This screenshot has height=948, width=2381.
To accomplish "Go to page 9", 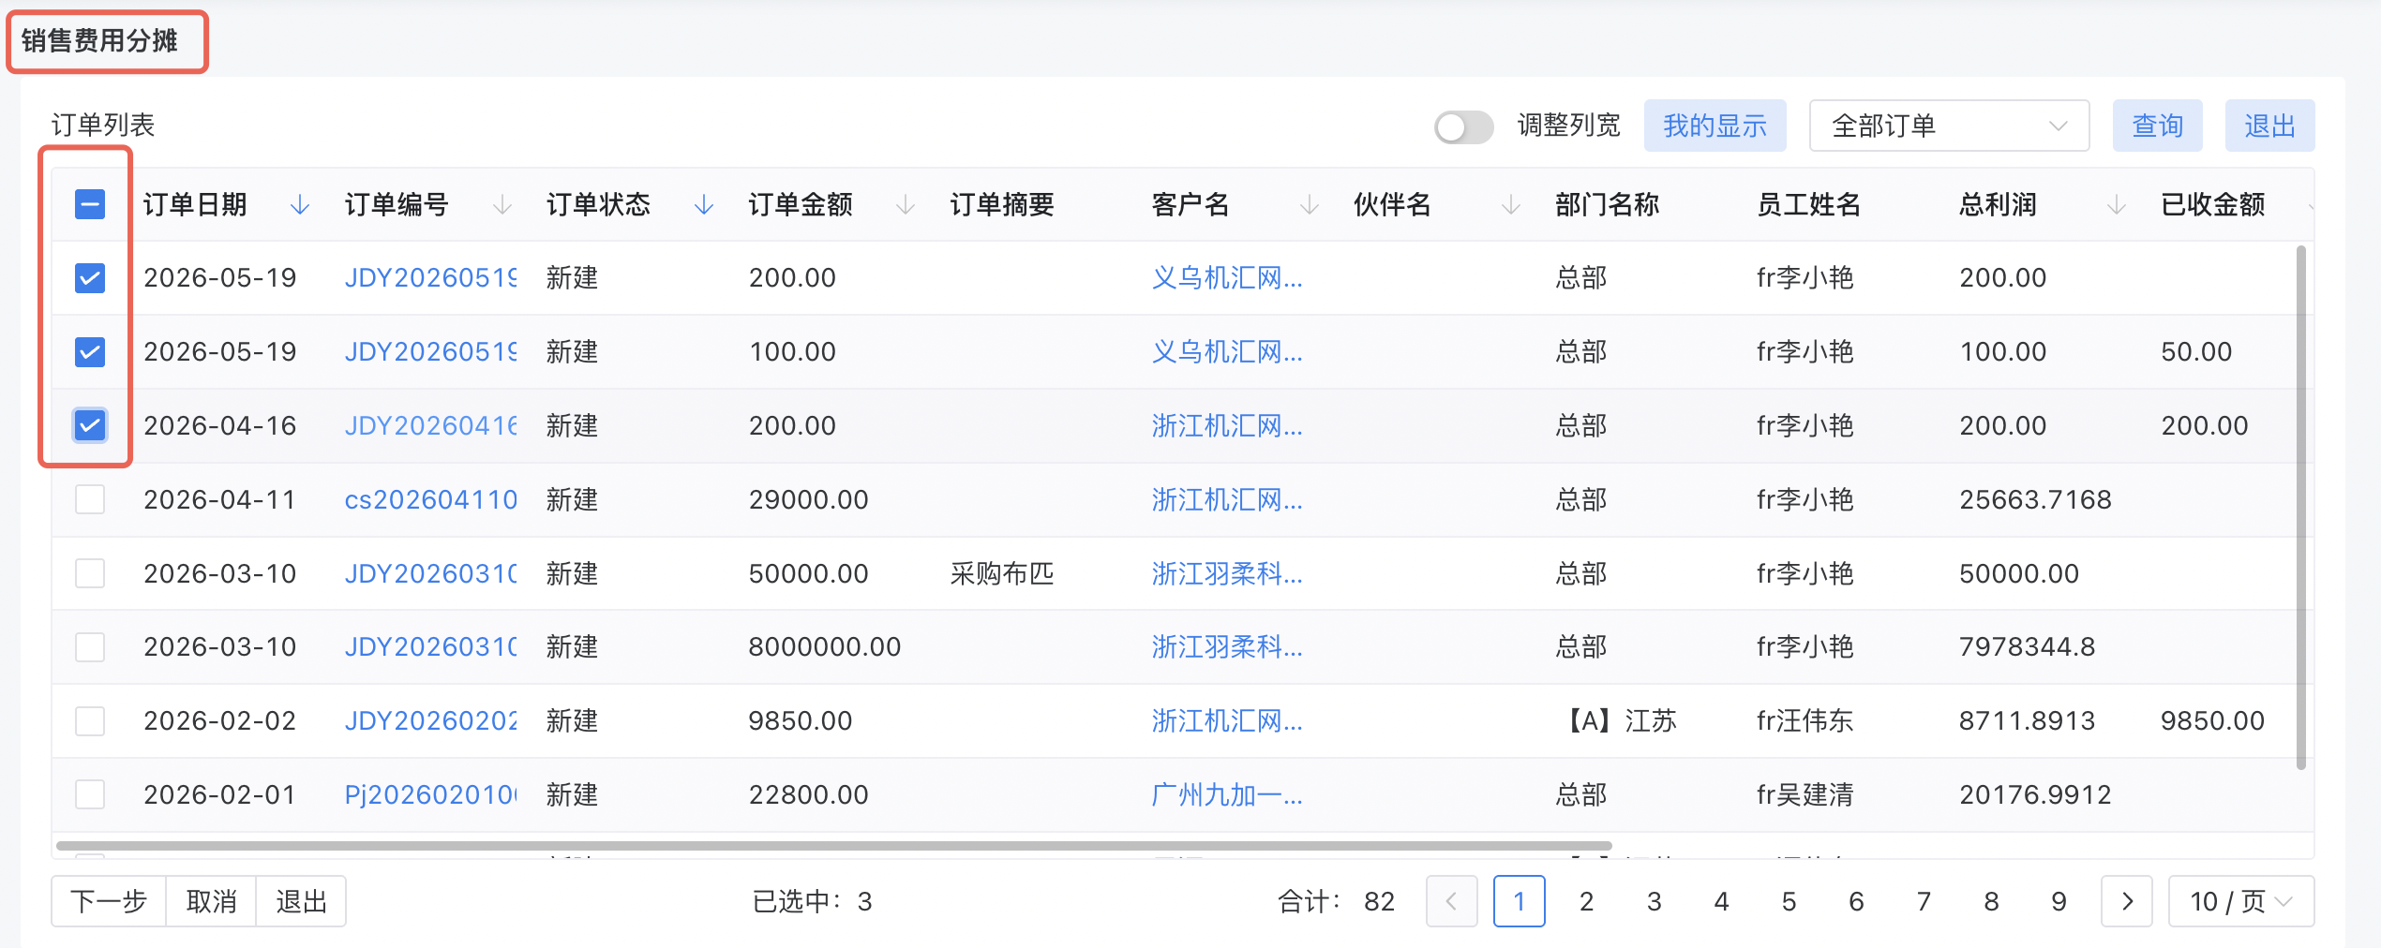I will click(x=2059, y=901).
